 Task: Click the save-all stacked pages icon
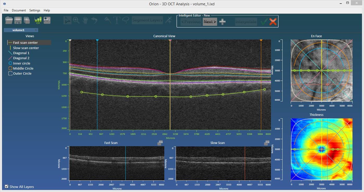point(27,20)
